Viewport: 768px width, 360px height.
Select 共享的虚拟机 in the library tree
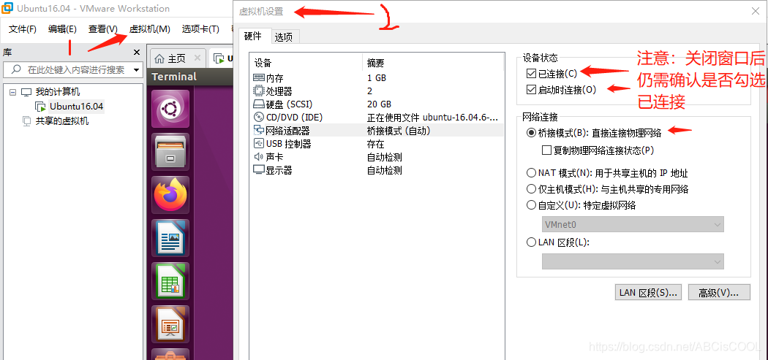[x=62, y=120]
